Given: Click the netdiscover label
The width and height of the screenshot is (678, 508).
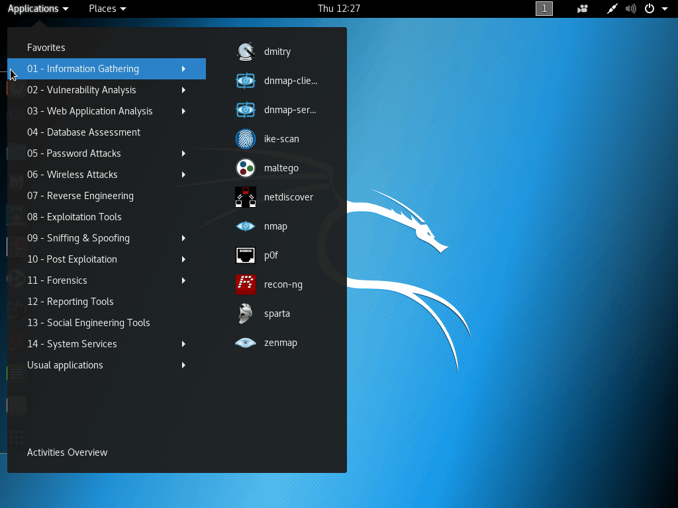Looking at the screenshot, I should coord(289,197).
